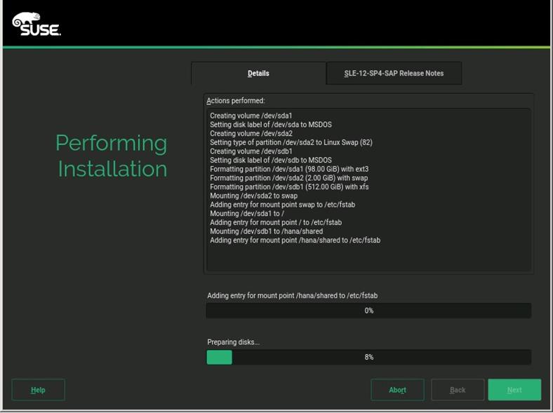
Task: Select the fstab entry line for swap
Action: 283,205
